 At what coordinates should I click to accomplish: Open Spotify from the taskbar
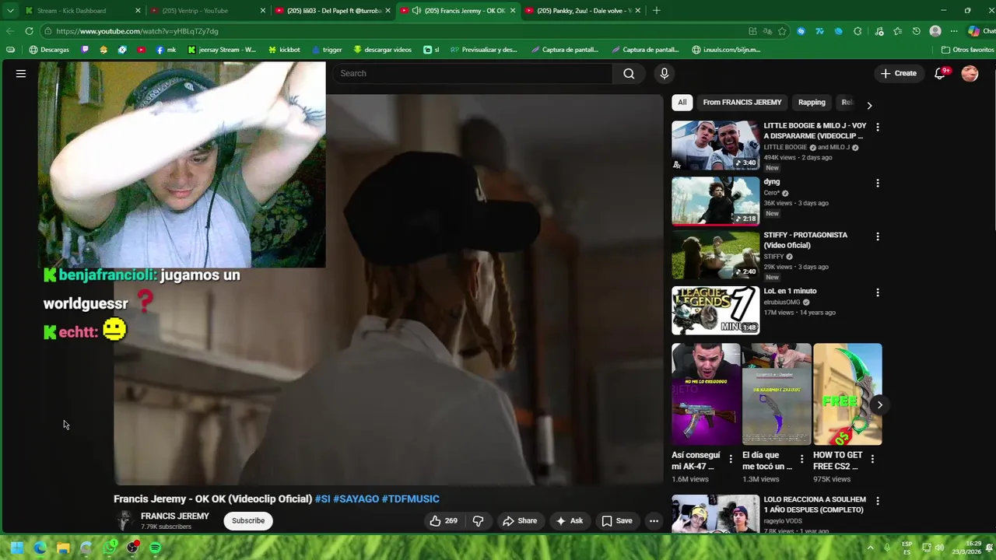155,548
